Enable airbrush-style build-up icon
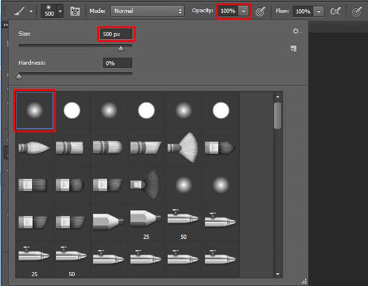368x286 pixels. [x=335, y=11]
